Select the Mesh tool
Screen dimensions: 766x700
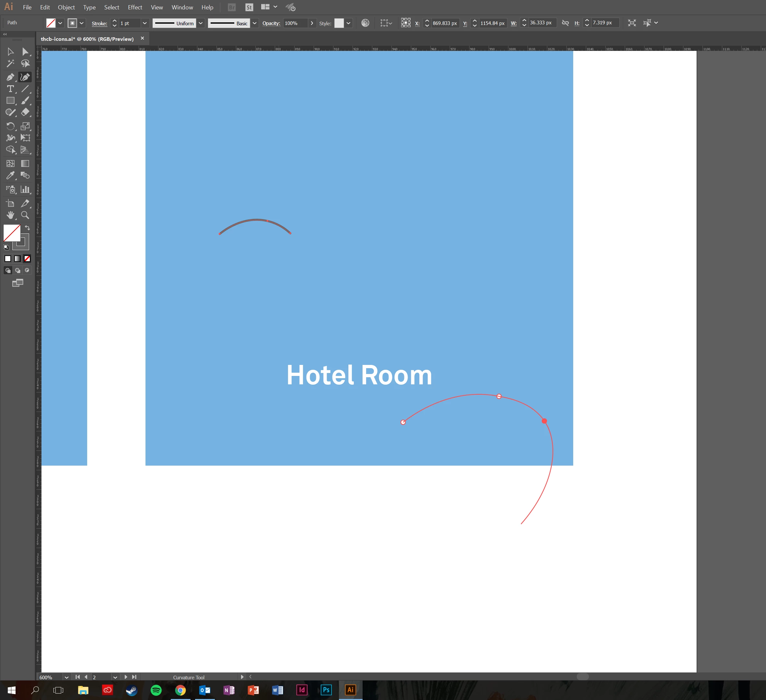10,163
